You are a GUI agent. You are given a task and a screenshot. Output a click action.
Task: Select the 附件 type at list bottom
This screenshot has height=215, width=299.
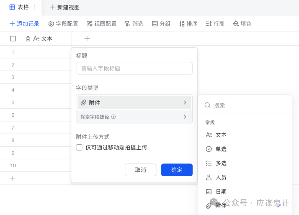[x=221, y=205]
